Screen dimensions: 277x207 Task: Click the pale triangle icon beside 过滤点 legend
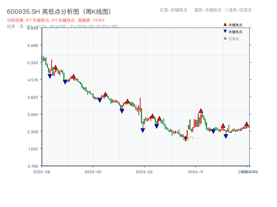pos(225,38)
